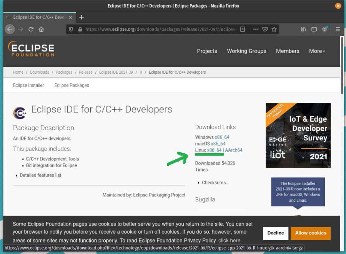346x254 pixels.
Task: Click the Eclipse Installer JRE notice box
Action: coord(298,192)
